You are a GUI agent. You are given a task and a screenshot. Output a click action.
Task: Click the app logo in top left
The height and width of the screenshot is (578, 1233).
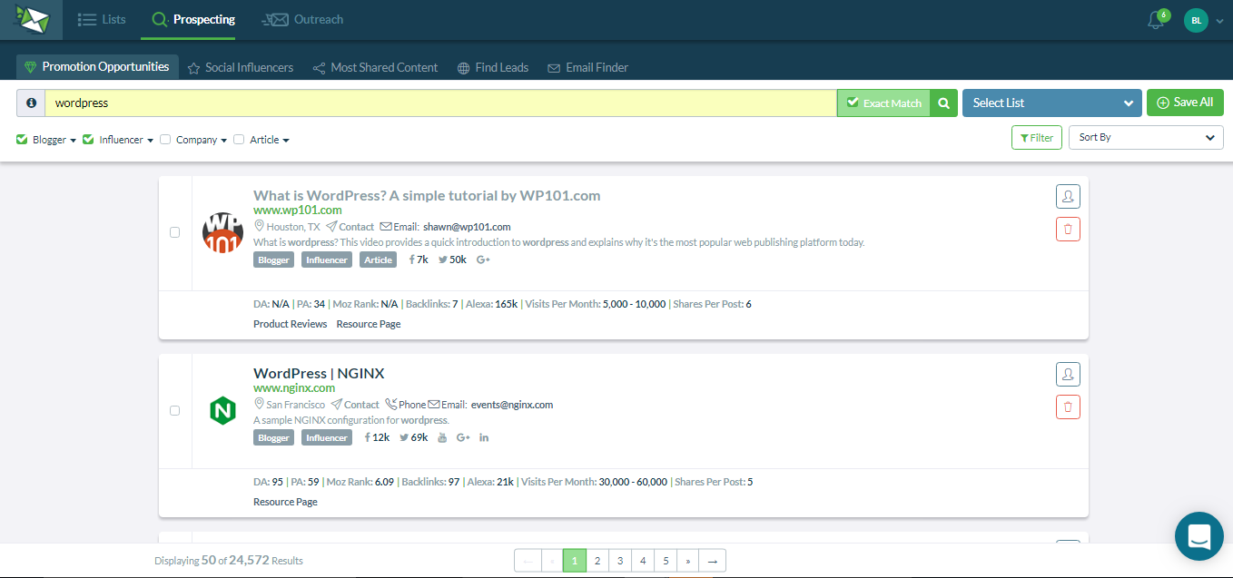point(31,19)
